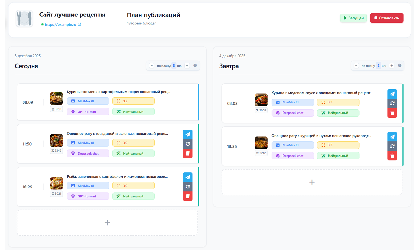The width and height of the screenshot is (419, 250).
Task: Click the "Запущен" status button
Action: [x=353, y=18]
